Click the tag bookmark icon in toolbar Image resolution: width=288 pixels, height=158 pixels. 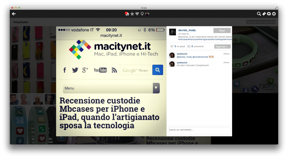point(264,14)
